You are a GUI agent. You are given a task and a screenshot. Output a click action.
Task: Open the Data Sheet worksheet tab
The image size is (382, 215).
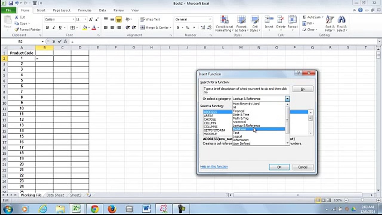tap(55, 195)
